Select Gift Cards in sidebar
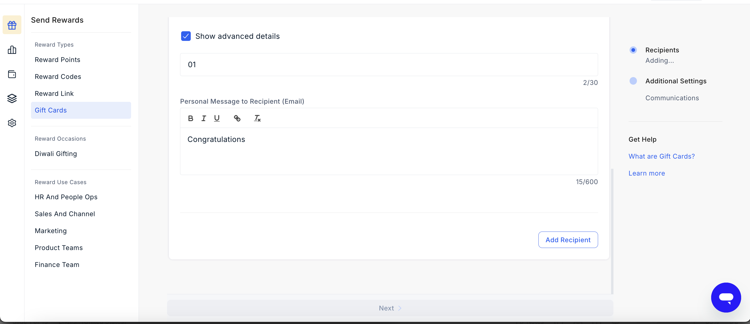Image resolution: width=750 pixels, height=324 pixels. point(81,110)
